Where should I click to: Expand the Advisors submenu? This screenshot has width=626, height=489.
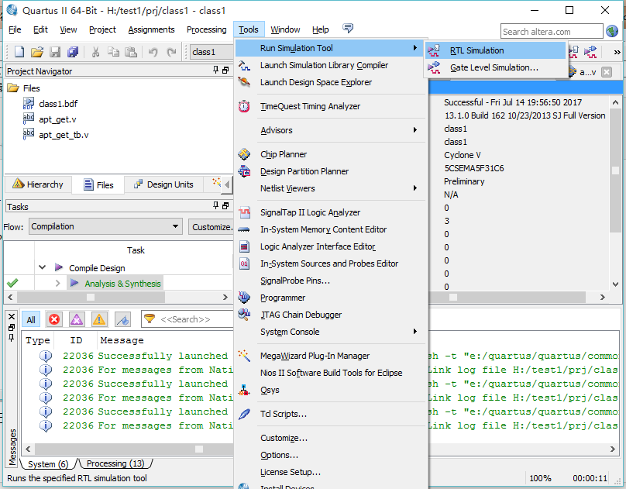[331, 130]
